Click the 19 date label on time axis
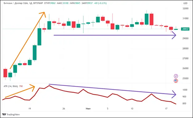Viewport: 193px width, 118px height. click(30, 108)
